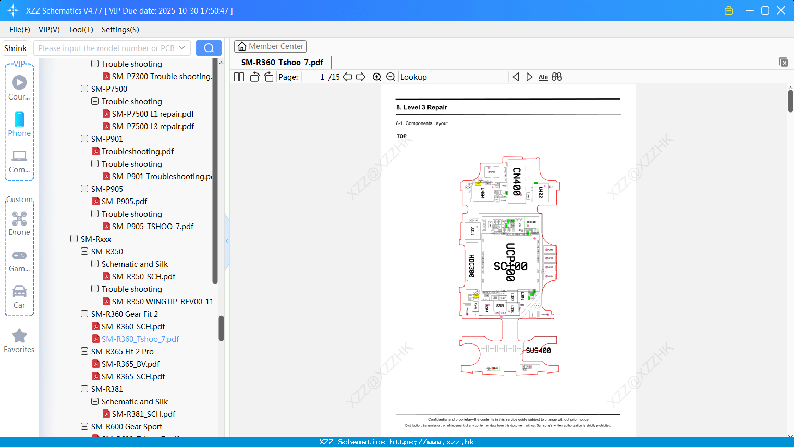Collapse SM-R365 Fit 2 Pro node
Screen dimensions: 794x447
coord(84,351)
